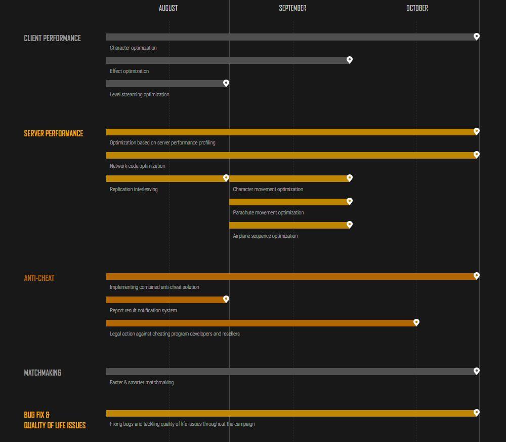
Task: Click the AUGUST month header
Action: [168, 8]
